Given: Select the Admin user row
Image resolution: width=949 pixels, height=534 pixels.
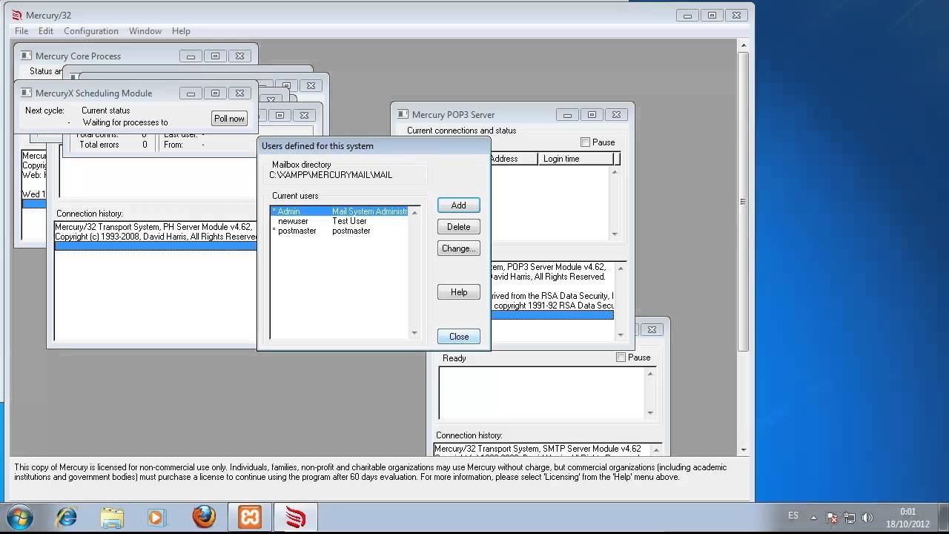Looking at the screenshot, I should click(340, 211).
